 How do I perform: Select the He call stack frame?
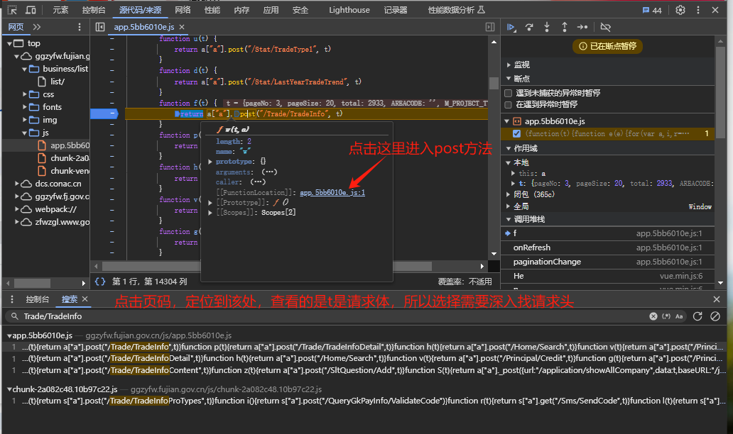pos(607,277)
